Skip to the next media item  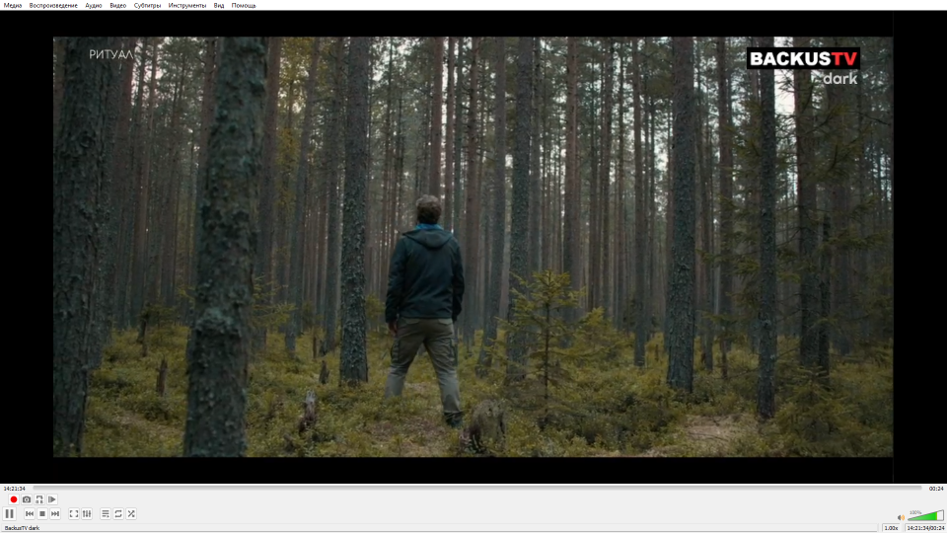[55, 513]
